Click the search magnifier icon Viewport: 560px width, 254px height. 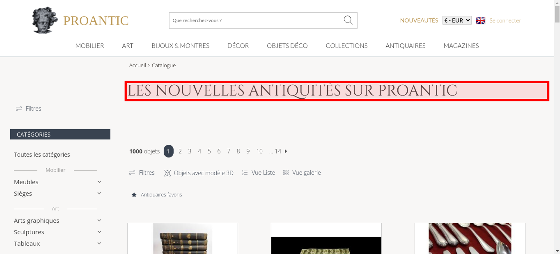348,20
